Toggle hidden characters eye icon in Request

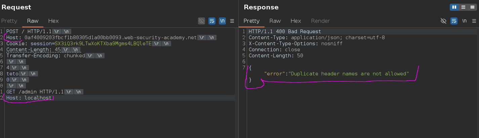[201, 21]
